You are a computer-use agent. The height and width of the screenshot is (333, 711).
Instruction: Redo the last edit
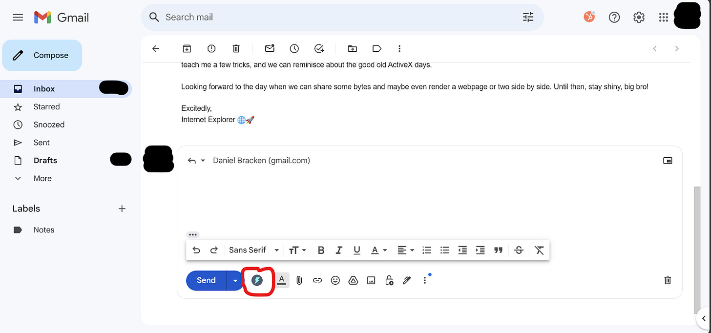click(214, 250)
